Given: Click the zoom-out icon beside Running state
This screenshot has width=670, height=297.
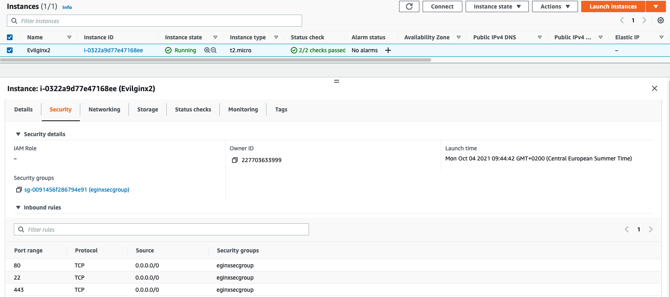Looking at the screenshot, I should point(214,50).
